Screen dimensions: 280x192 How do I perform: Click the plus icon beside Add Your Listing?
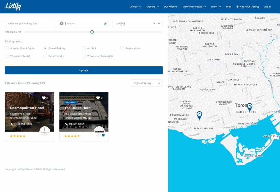[x=238, y=7]
